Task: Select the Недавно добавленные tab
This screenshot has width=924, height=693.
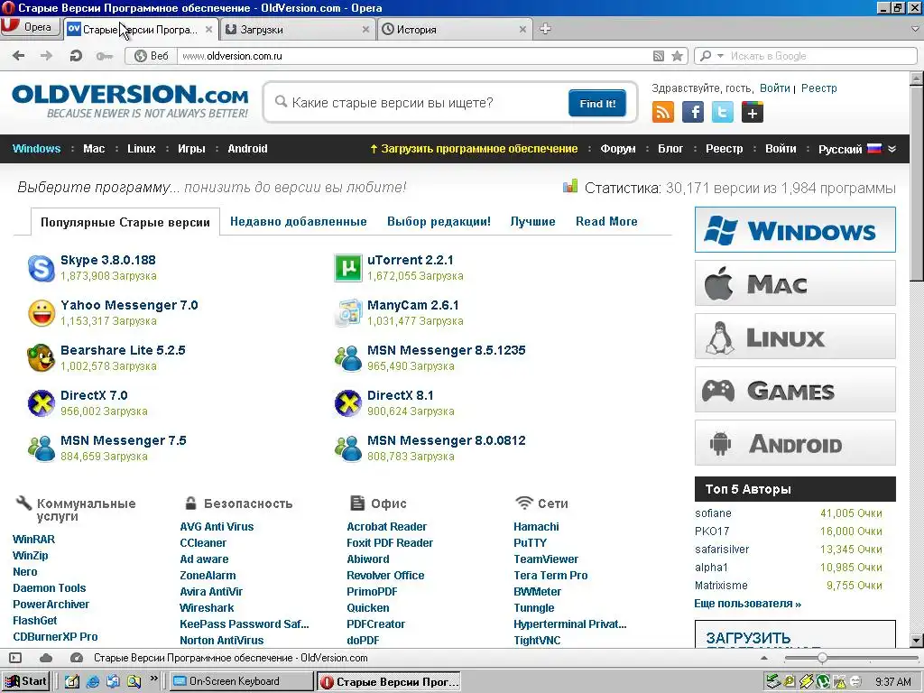Action: click(x=298, y=222)
